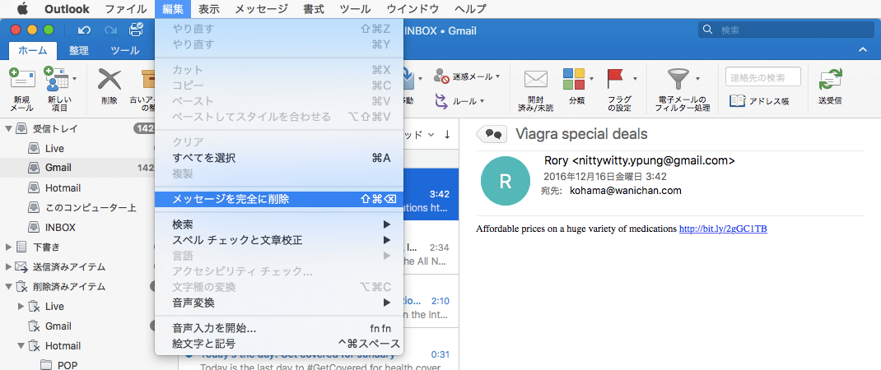881x370 pixels.
Task: Open the filter funnel dropdown arrow
Action: (x=698, y=79)
